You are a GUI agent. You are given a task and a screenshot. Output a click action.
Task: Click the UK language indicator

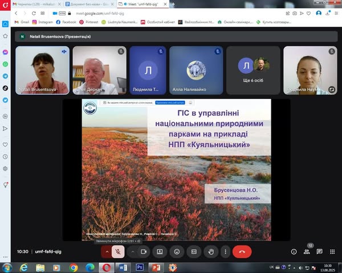pyautogui.click(x=272, y=267)
